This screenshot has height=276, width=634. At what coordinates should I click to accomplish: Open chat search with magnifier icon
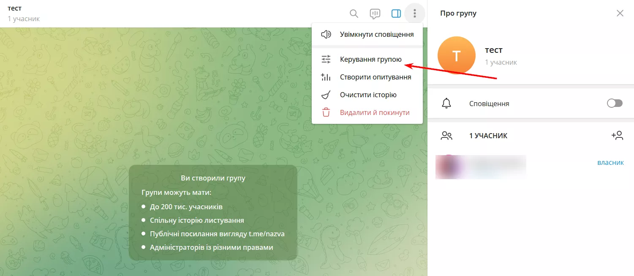coord(354,14)
